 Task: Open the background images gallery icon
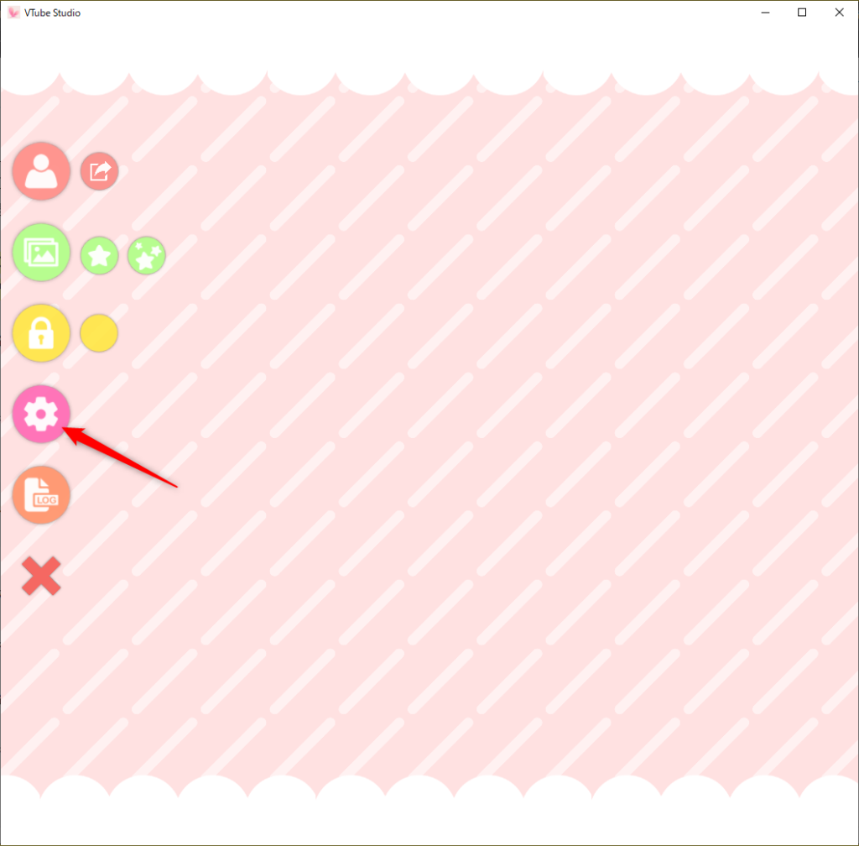(41, 253)
